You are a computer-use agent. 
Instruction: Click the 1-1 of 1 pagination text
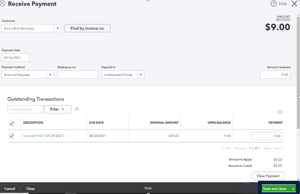[x=254, y=148]
